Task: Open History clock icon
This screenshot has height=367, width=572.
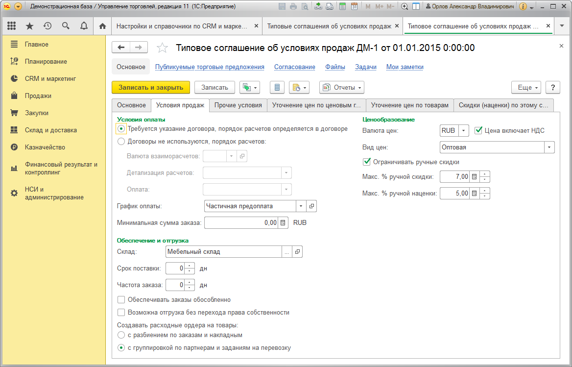Action: (48, 26)
